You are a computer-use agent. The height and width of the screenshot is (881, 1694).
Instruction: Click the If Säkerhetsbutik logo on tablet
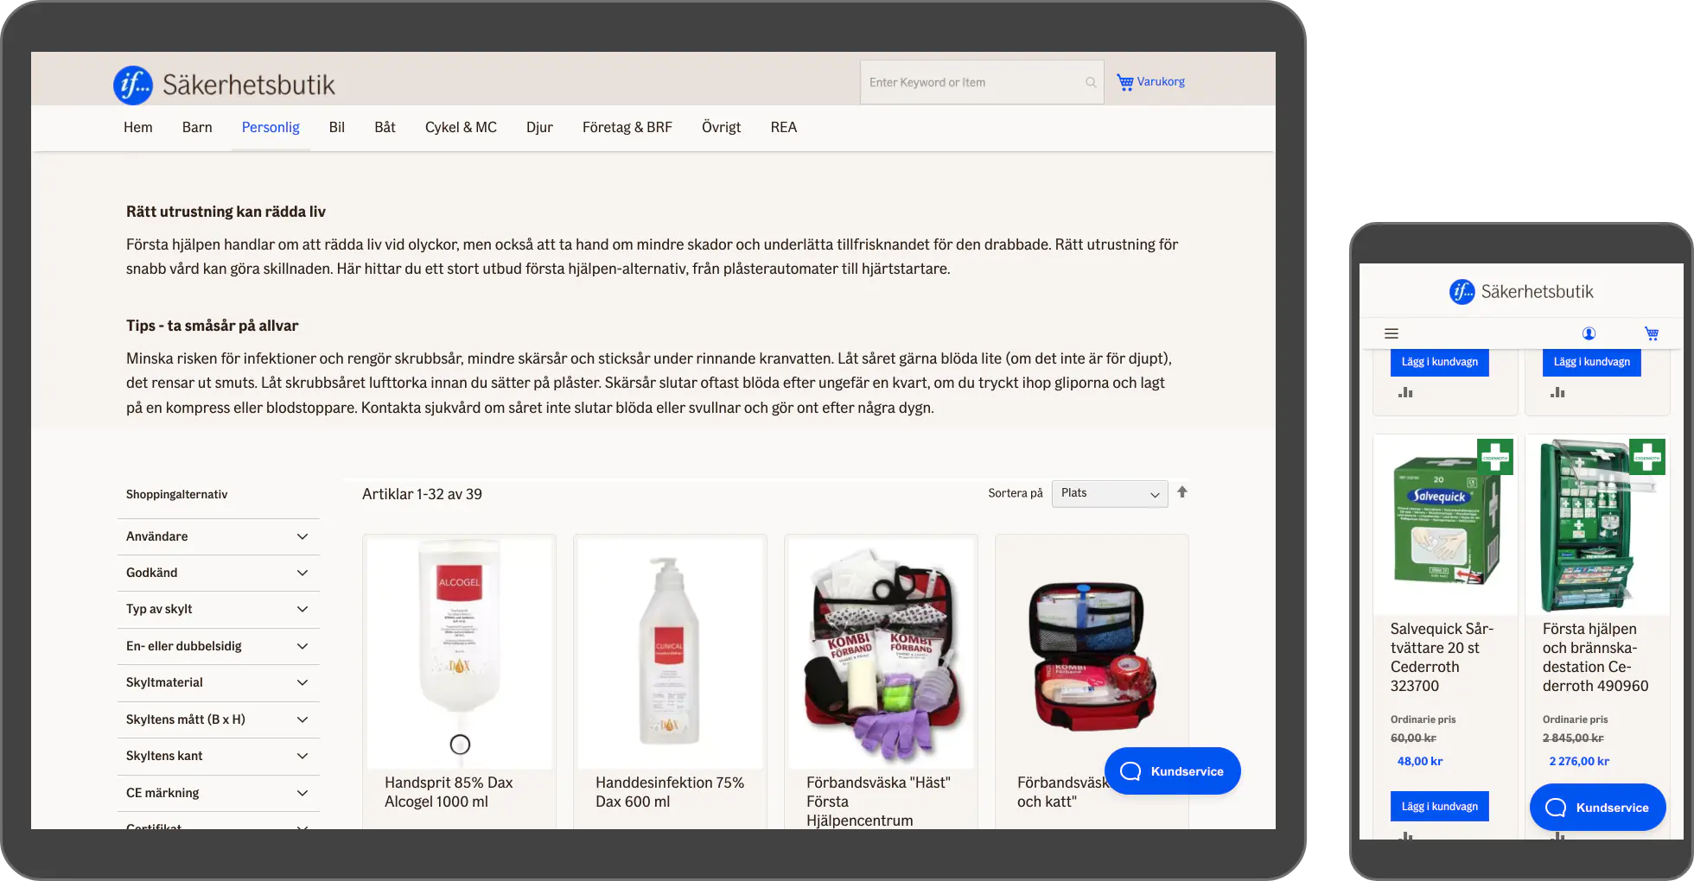pos(224,85)
